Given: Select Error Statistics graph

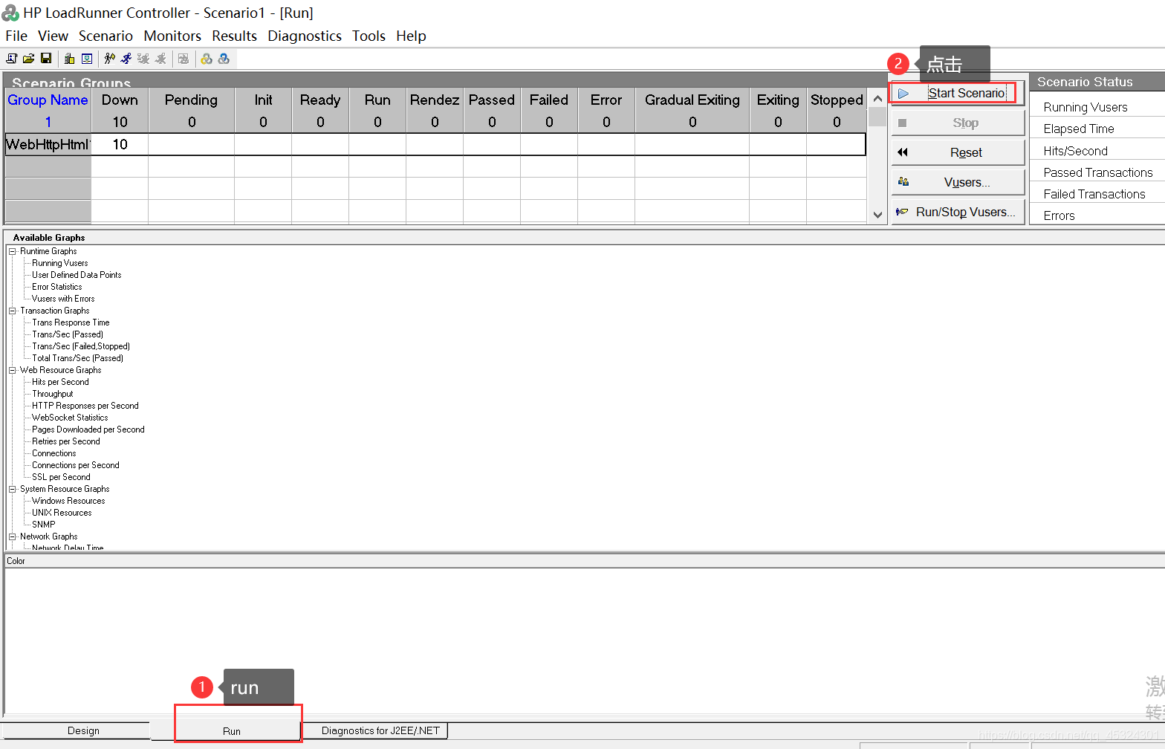Looking at the screenshot, I should (57, 287).
